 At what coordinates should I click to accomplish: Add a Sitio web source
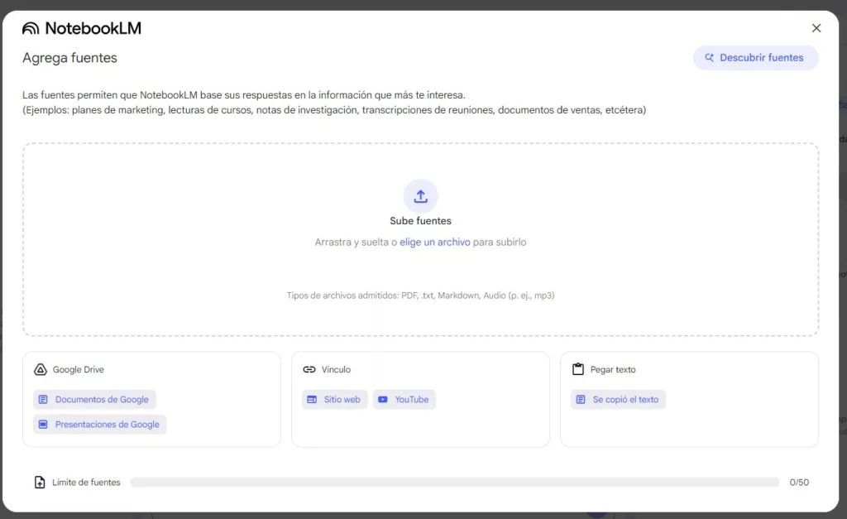click(335, 400)
